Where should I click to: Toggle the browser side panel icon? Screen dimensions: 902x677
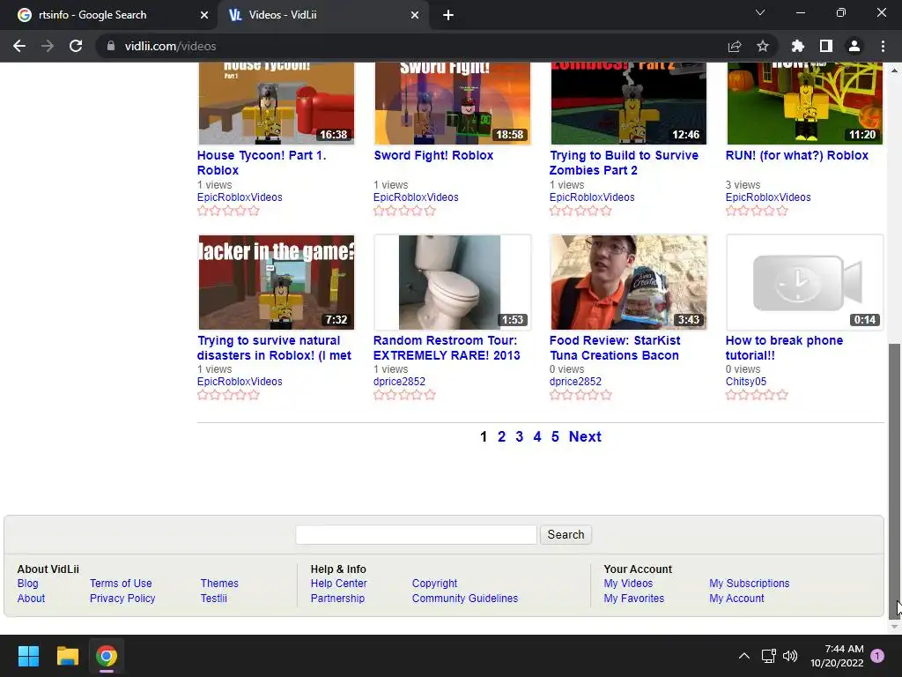(x=826, y=46)
